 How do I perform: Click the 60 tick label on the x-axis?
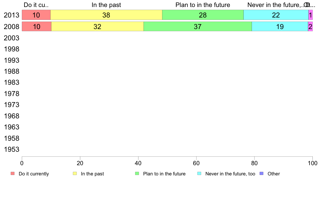click(x=196, y=163)
